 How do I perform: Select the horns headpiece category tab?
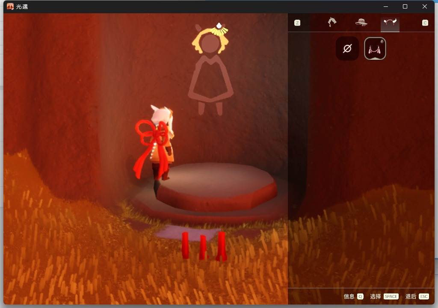pyautogui.click(x=390, y=22)
